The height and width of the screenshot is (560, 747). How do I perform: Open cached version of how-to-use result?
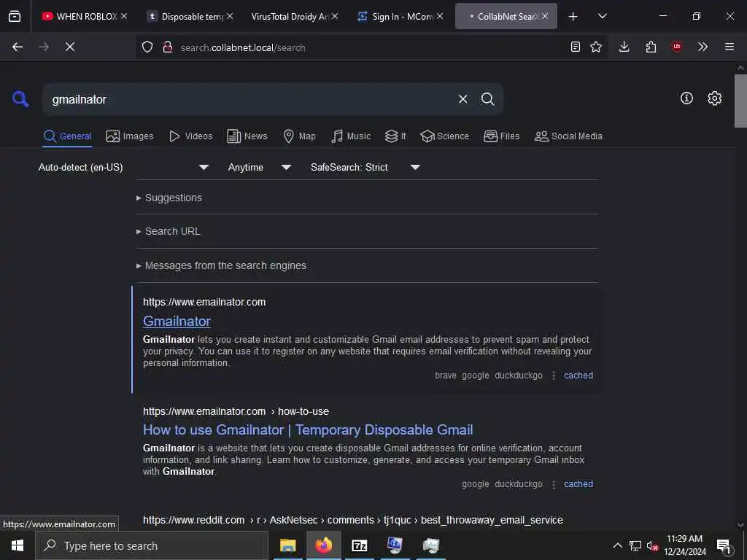tap(578, 484)
